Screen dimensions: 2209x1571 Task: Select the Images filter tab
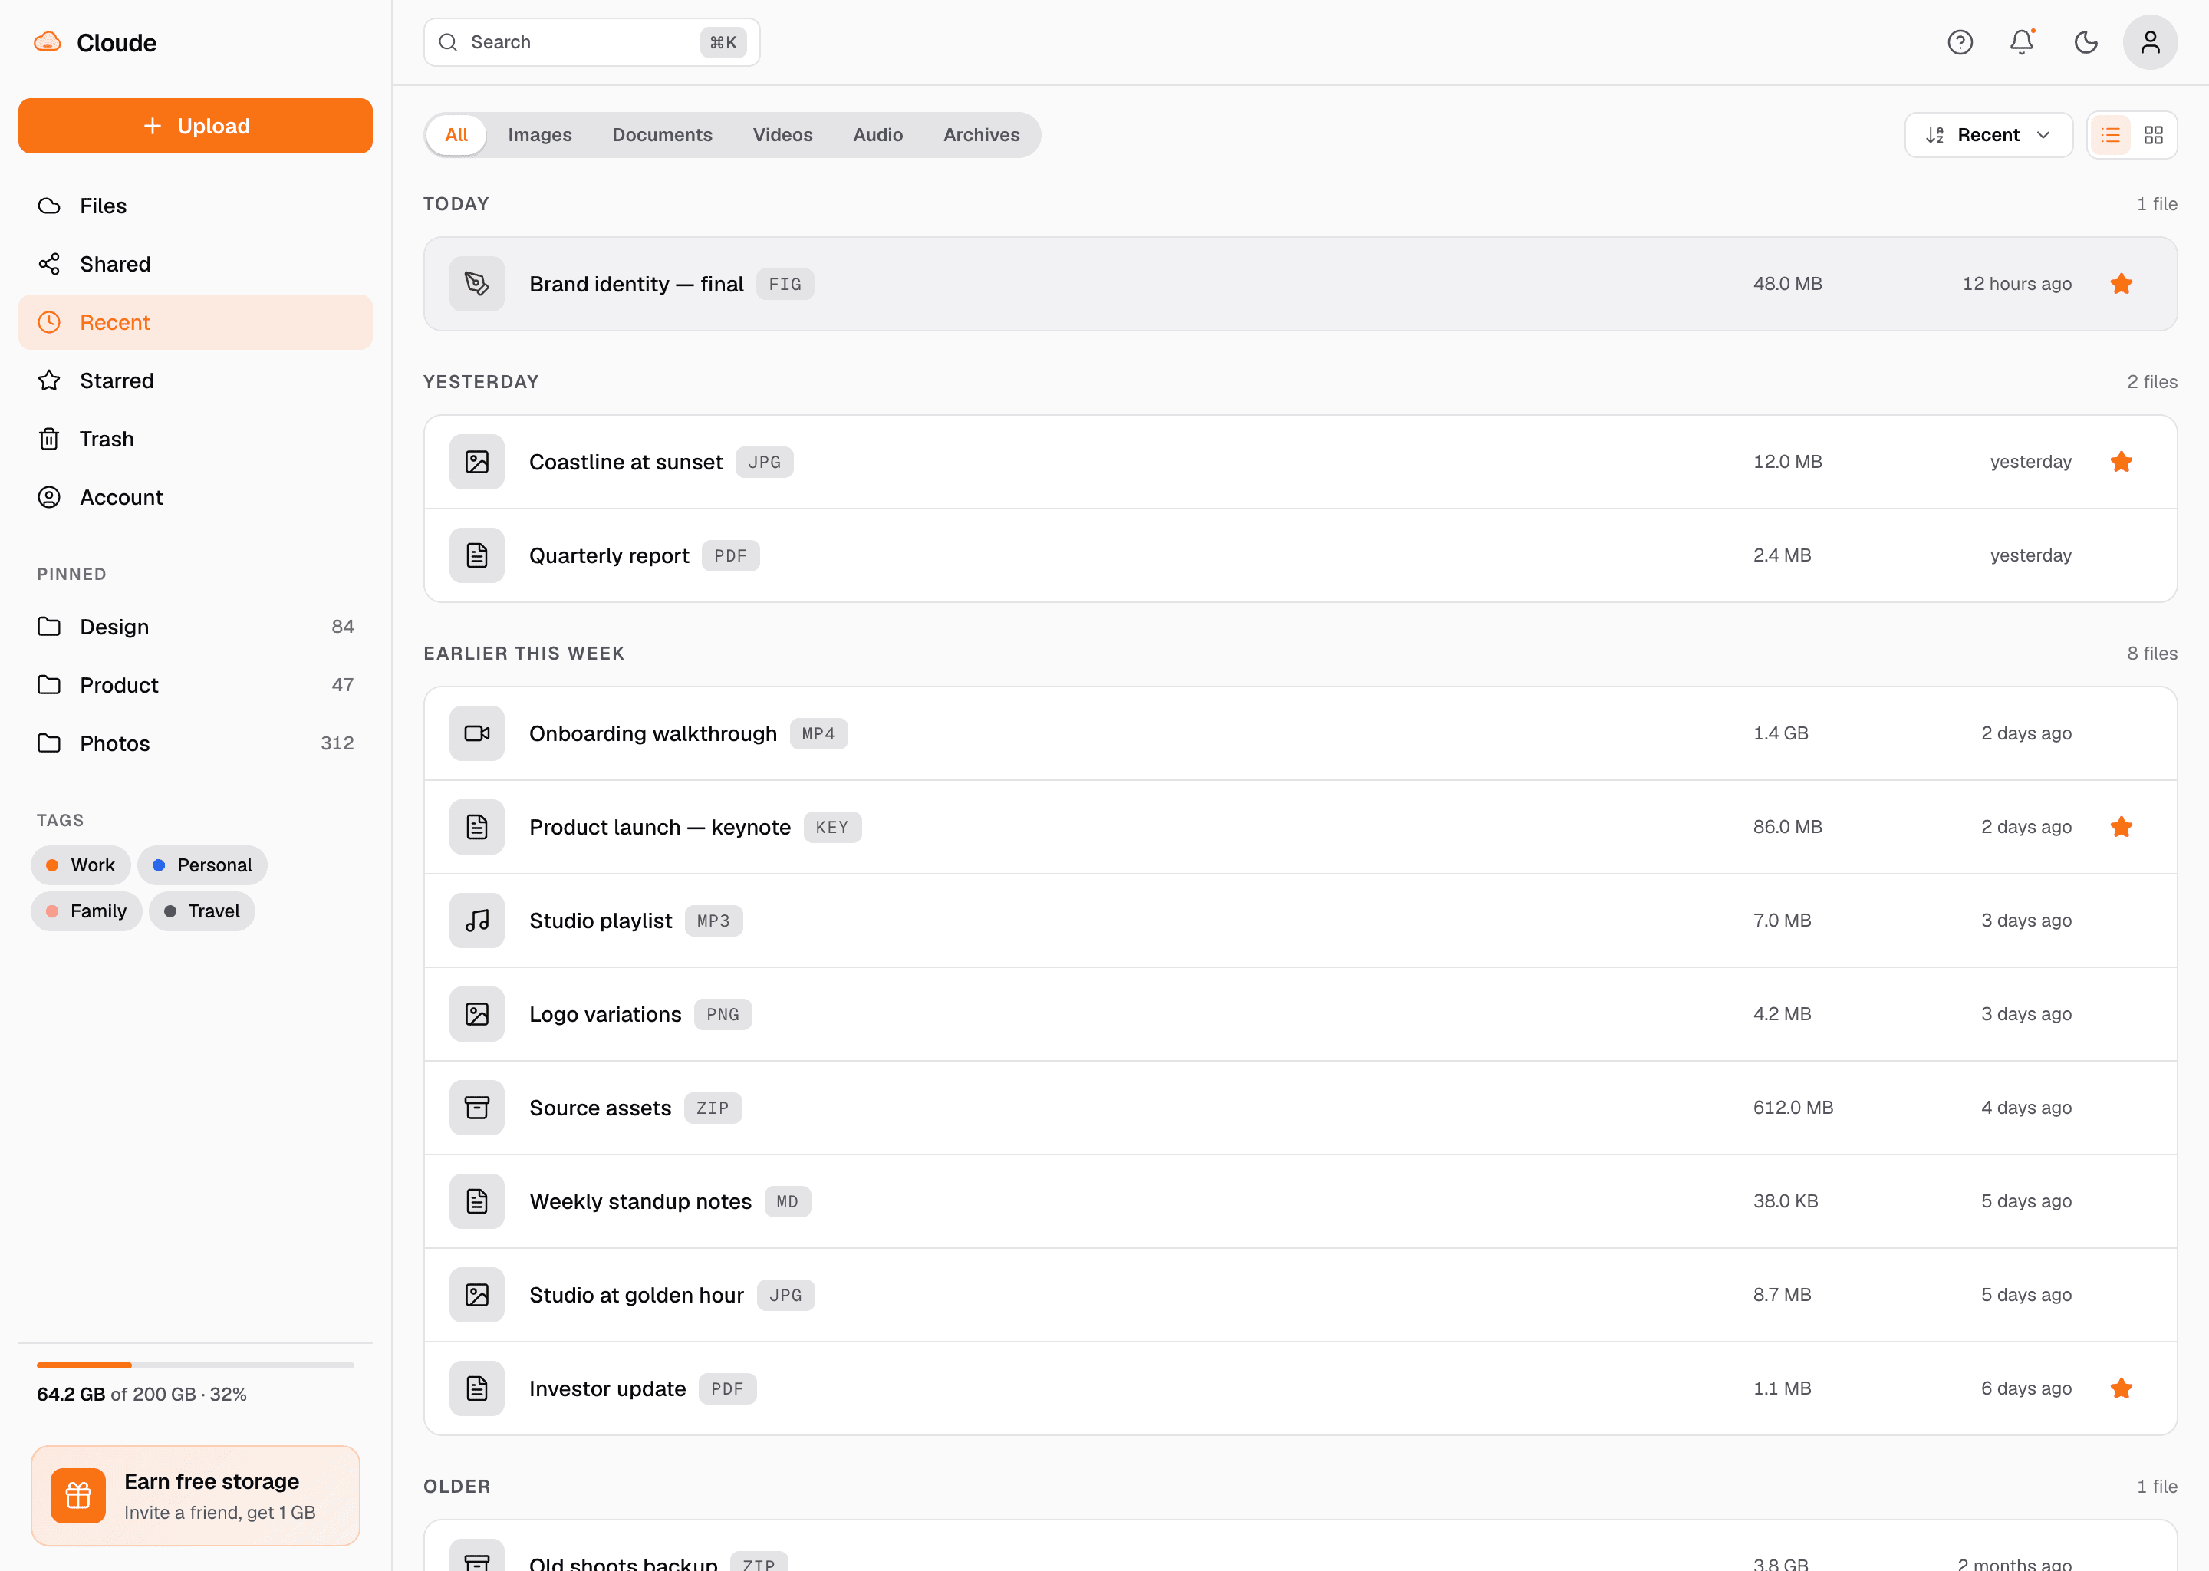tap(540, 136)
